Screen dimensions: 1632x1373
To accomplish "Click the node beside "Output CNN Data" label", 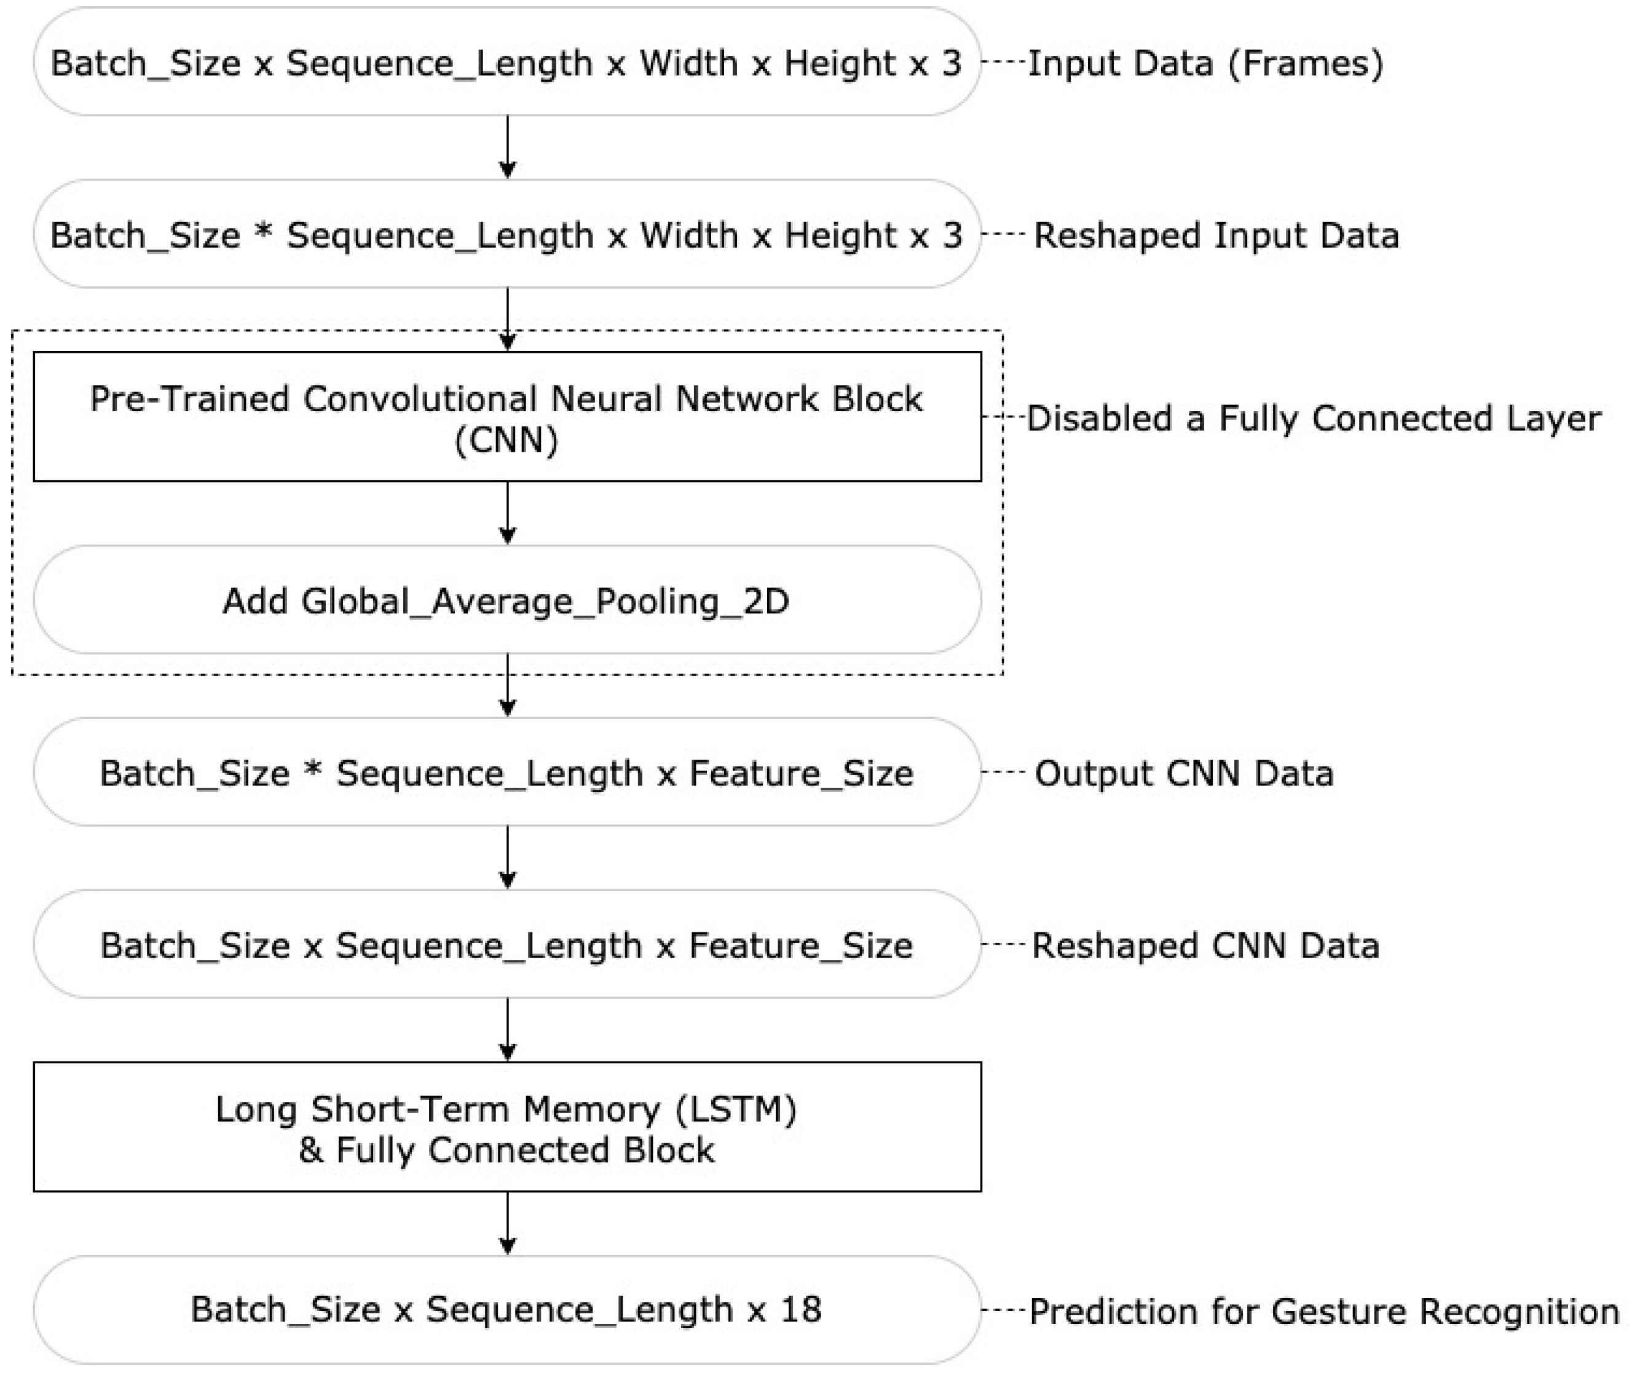I will click(507, 773).
